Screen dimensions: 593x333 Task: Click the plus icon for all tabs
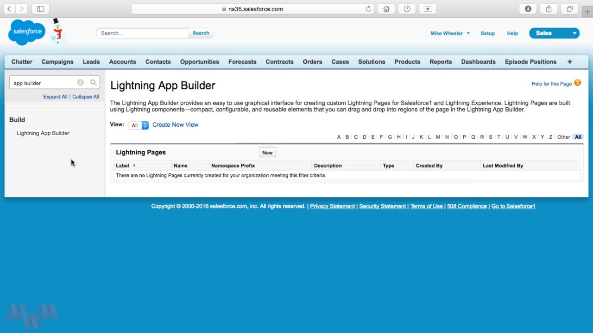(569, 62)
